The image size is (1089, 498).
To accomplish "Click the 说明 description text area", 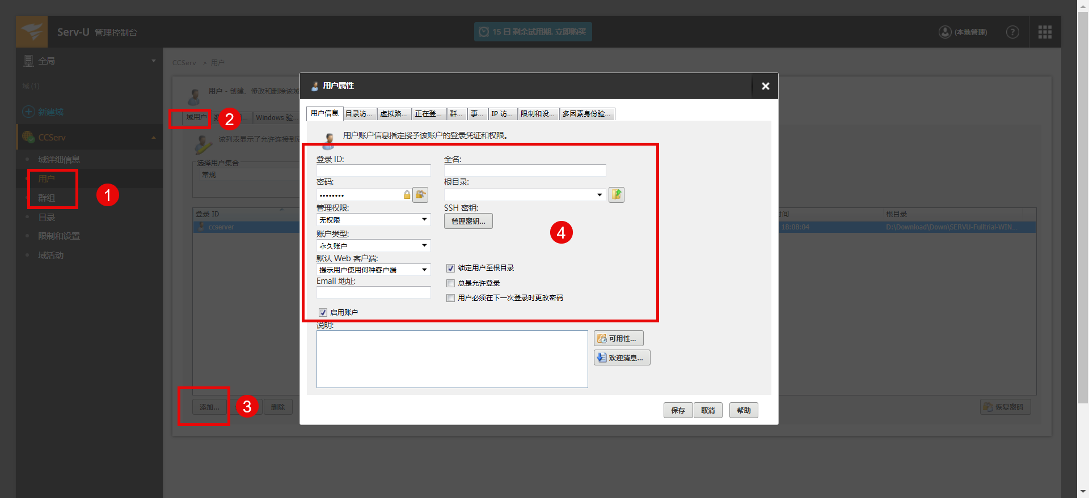I will click(x=452, y=359).
